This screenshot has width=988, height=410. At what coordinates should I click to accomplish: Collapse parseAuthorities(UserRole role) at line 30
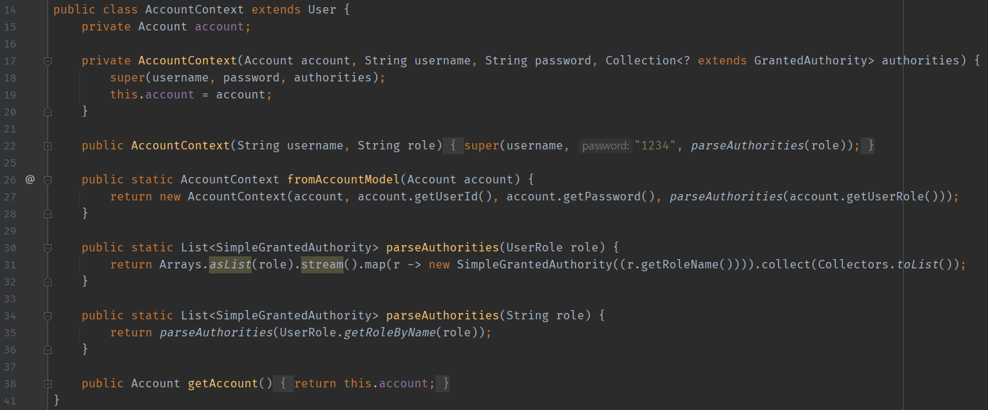tap(48, 249)
